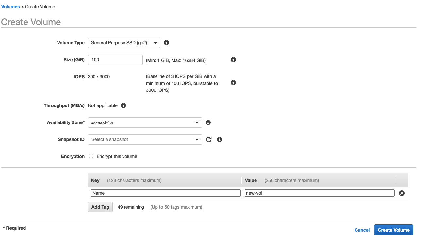430x243 pixels.
Task: Open the Volume Type dropdown
Action: 124,43
